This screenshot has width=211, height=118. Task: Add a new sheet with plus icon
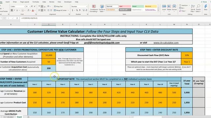point(28,117)
